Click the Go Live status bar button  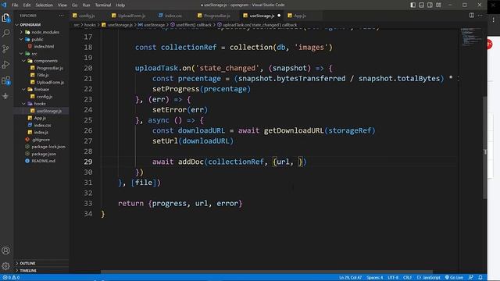(x=454, y=278)
